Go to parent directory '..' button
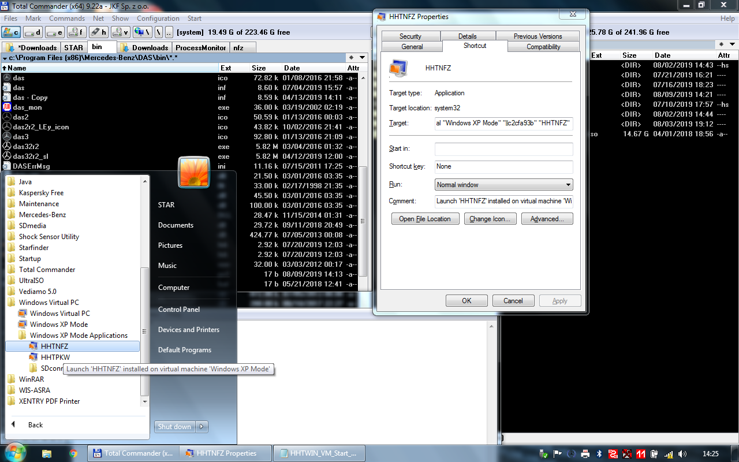This screenshot has height=462, width=739. pos(170,32)
